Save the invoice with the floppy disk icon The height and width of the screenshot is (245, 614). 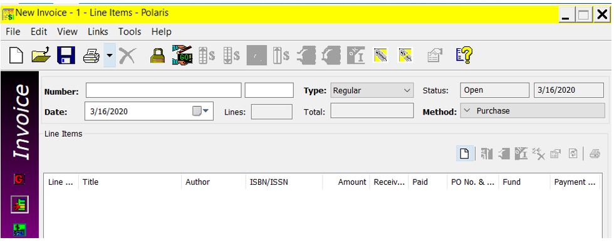[66, 55]
